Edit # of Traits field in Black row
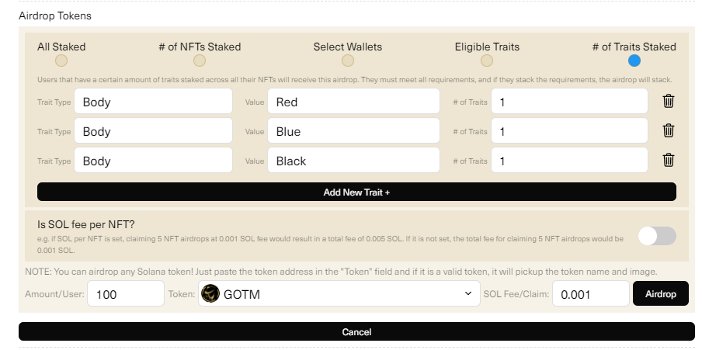 pyautogui.click(x=569, y=160)
